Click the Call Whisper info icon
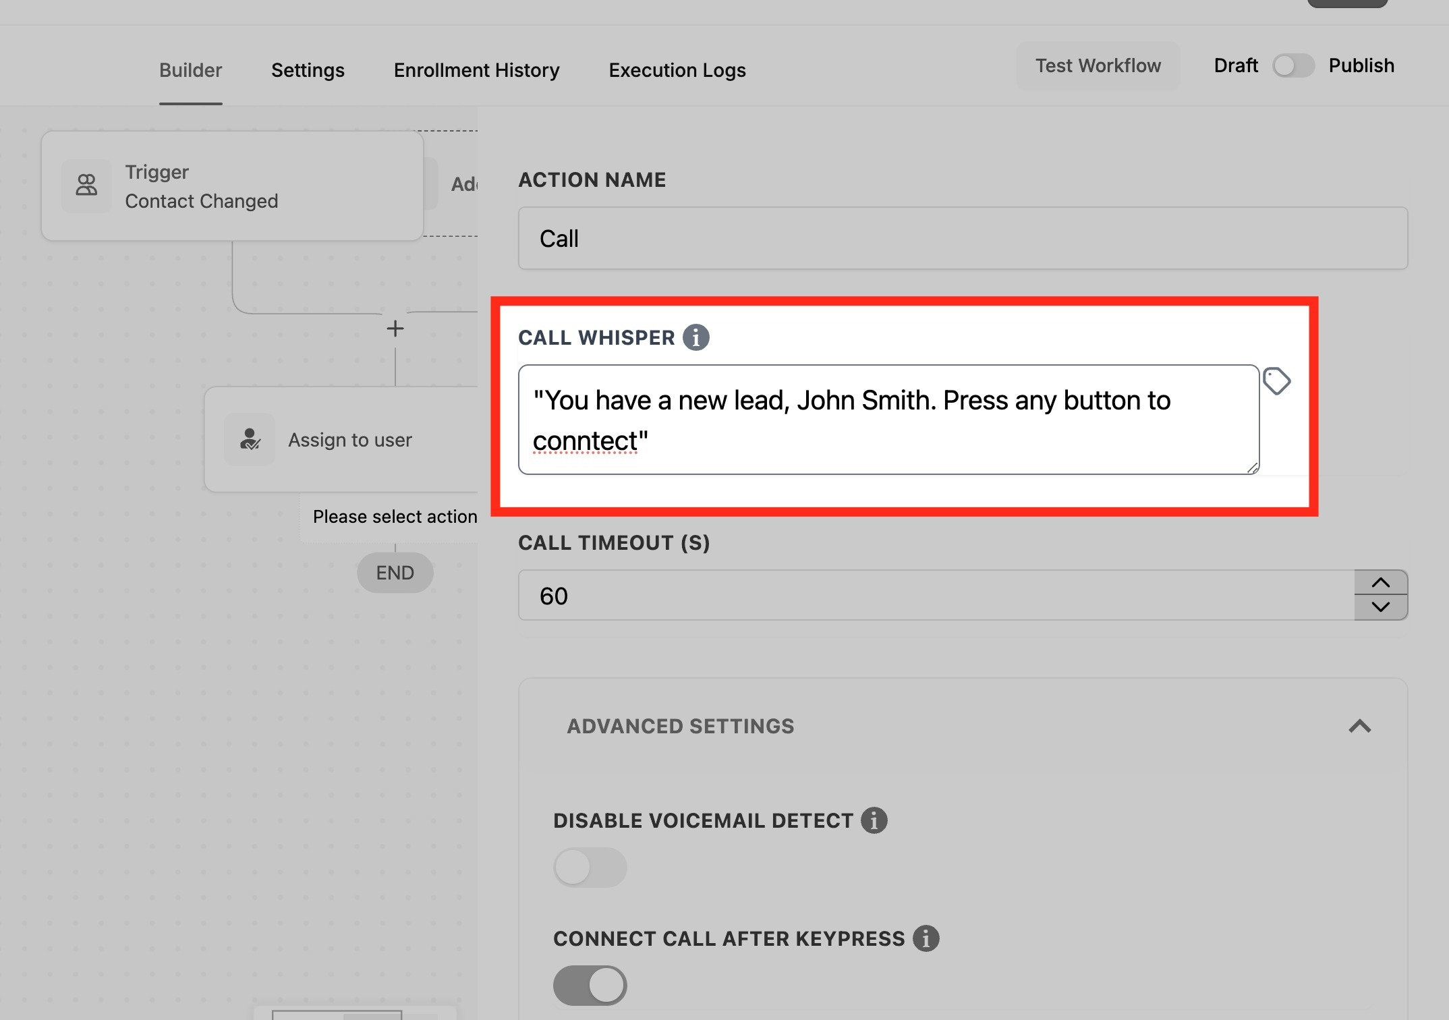The height and width of the screenshot is (1020, 1449). pyautogui.click(x=695, y=337)
